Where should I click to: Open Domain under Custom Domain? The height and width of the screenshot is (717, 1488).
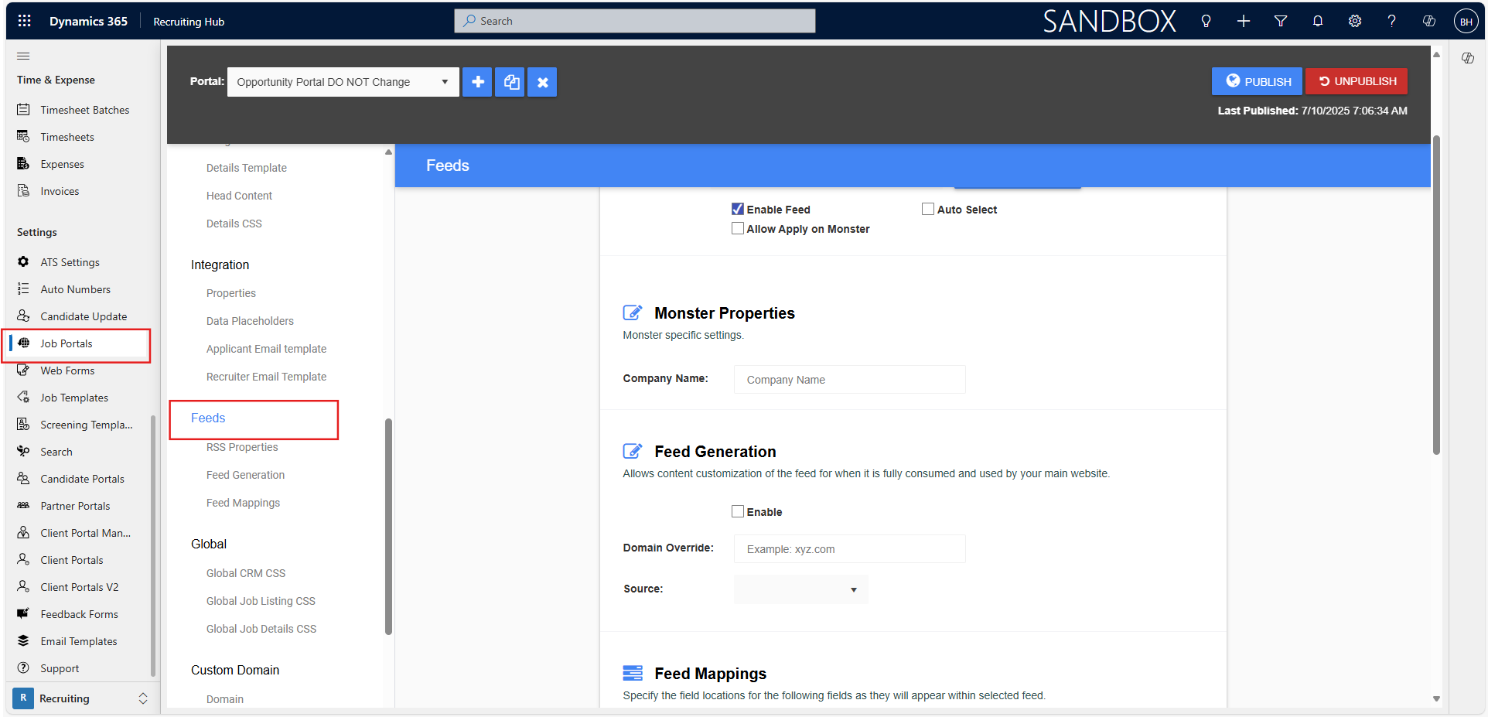click(x=225, y=699)
